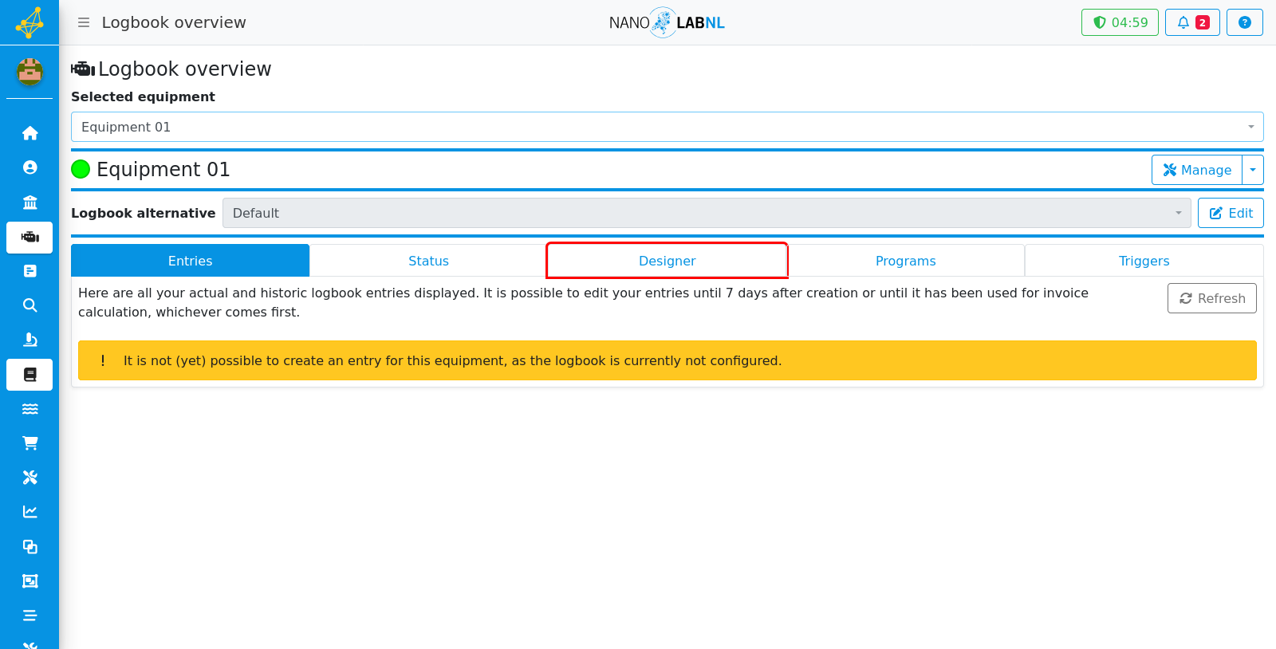Open the Logbook alternative Default dropdown
Image resolution: width=1276 pixels, height=649 pixels.
click(x=707, y=213)
